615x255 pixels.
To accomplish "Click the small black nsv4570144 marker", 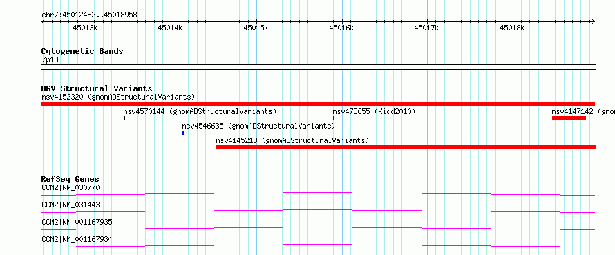I will tap(124, 118).
